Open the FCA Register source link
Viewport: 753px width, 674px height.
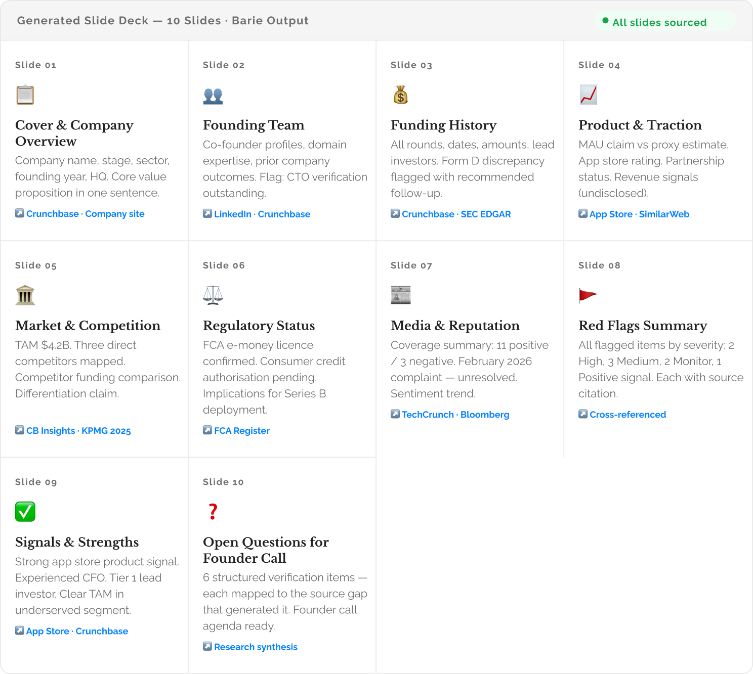pos(241,431)
